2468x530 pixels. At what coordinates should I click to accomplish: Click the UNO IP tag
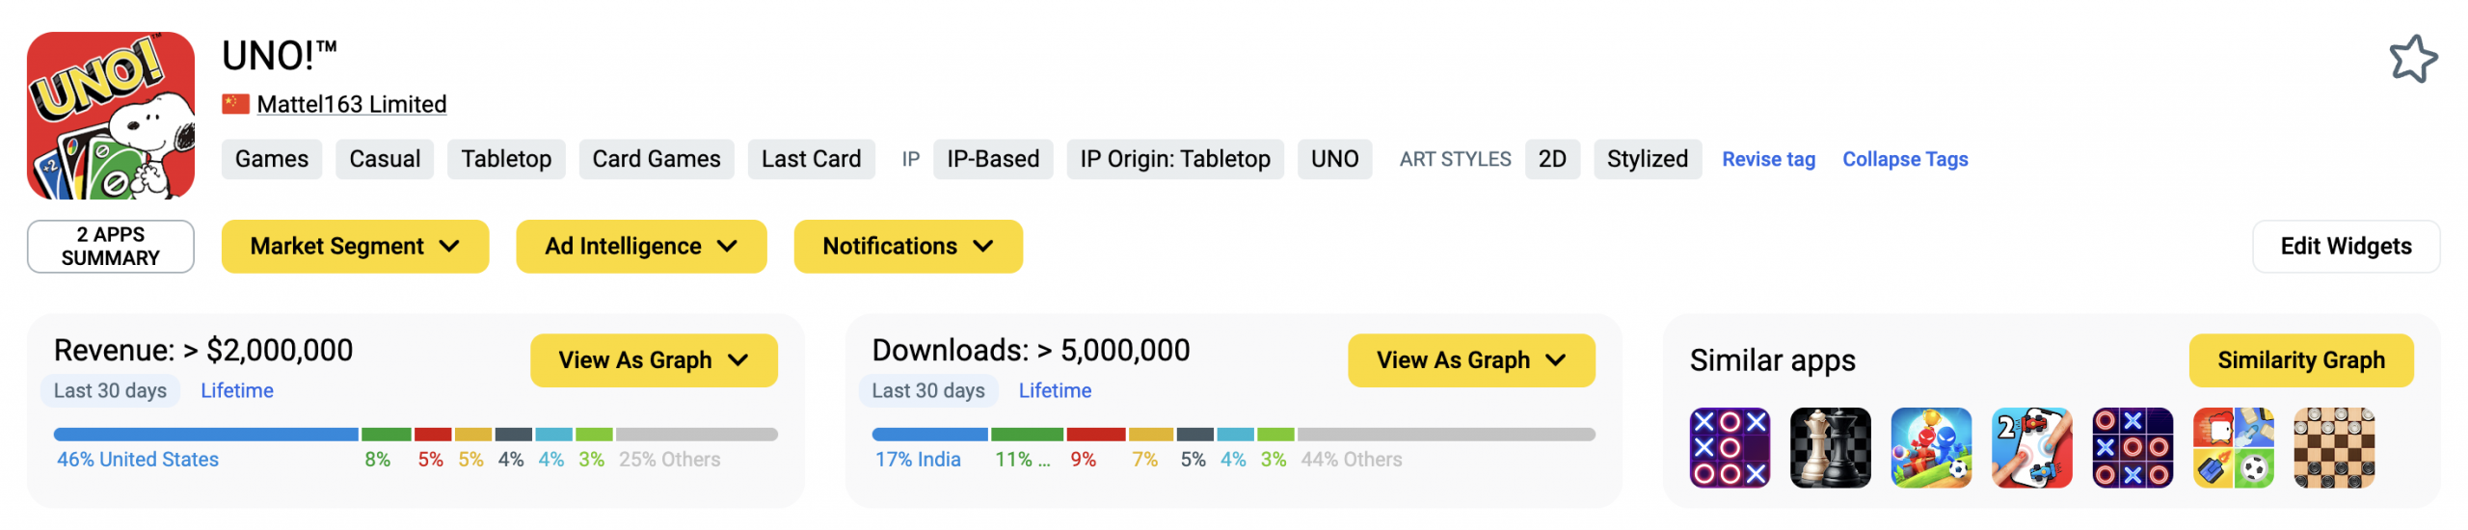click(x=1334, y=159)
